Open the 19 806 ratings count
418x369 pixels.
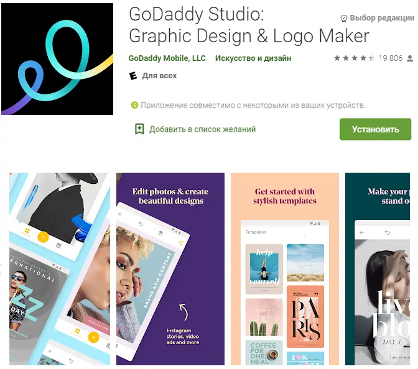coord(391,58)
